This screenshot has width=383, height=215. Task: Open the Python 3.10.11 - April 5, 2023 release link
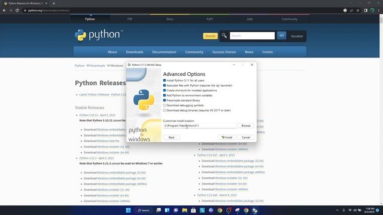tap(97, 115)
